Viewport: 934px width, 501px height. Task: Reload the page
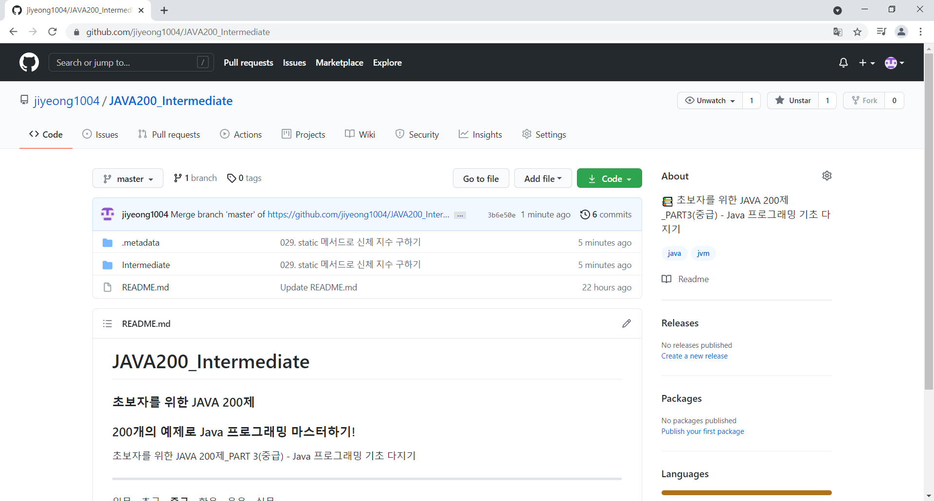point(53,32)
